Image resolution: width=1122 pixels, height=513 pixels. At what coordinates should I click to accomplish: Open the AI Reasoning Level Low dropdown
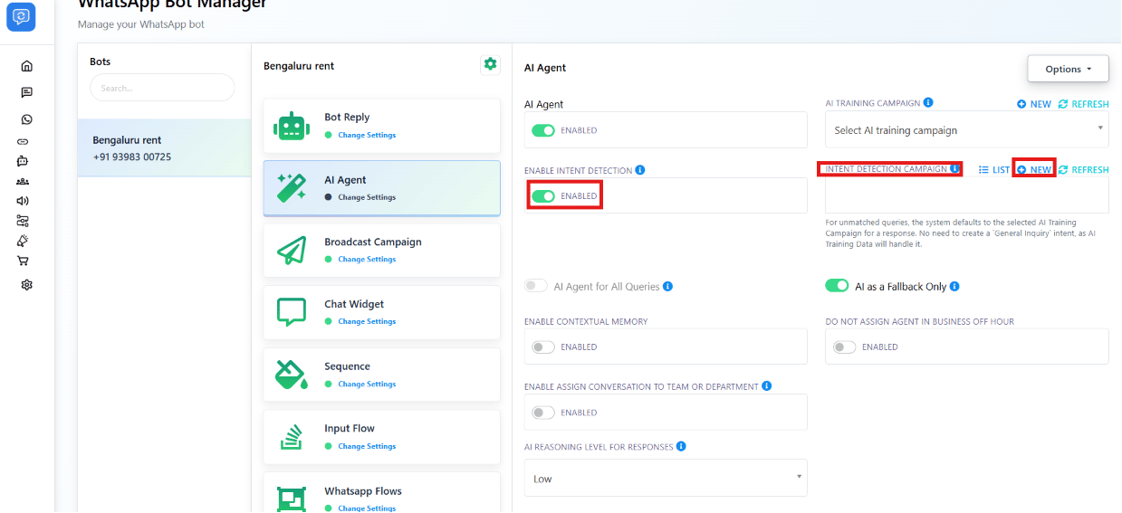coord(666,479)
